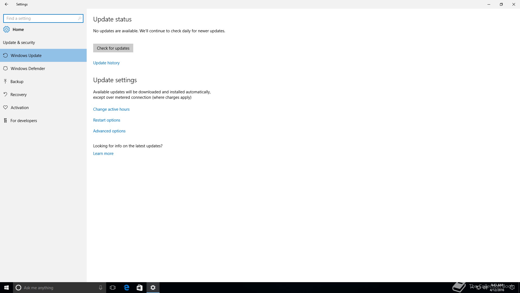520x293 pixels.
Task: Switch to the Backup section
Action: pos(43,81)
